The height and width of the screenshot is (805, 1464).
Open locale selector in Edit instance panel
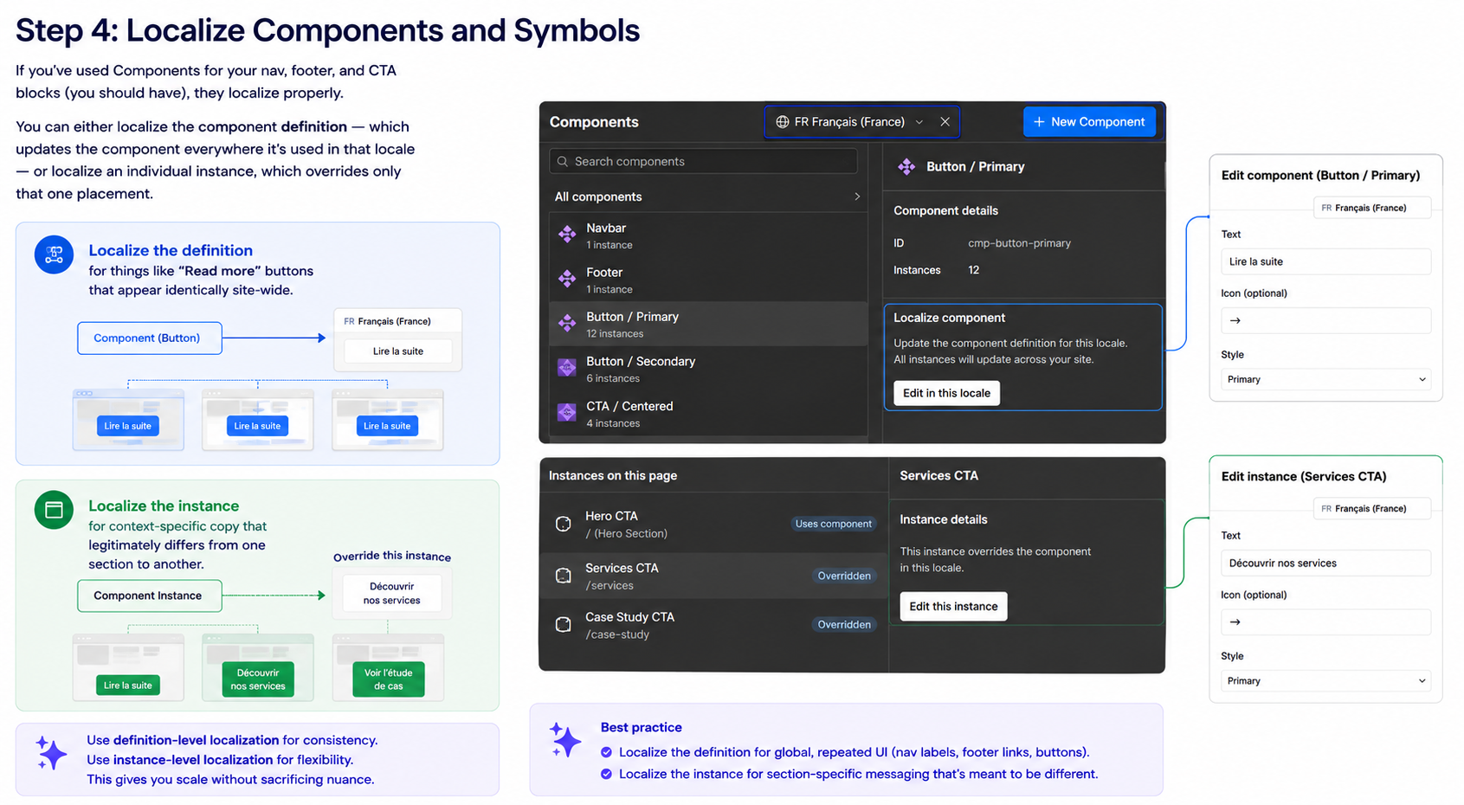(1372, 508)
